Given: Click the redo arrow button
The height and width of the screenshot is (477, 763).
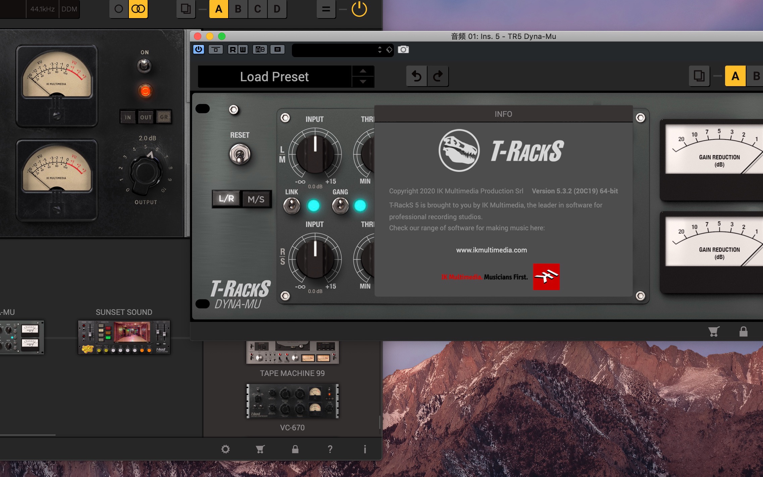Looking at the screenshot, I should coord(438,77).
